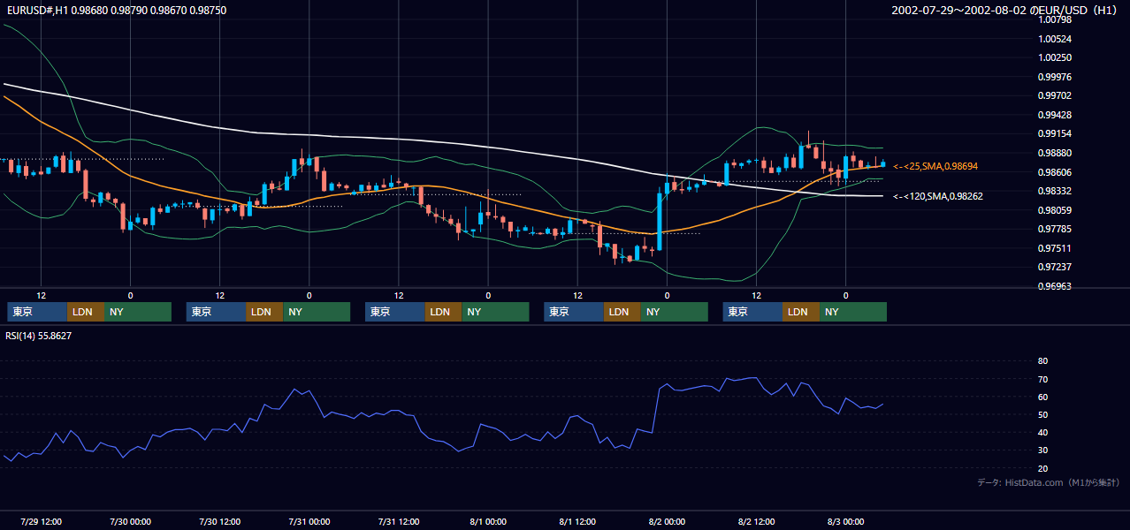Click the 2002-07-29~2002-08-02 EUR/USD (H1) title

(1005, 11)
